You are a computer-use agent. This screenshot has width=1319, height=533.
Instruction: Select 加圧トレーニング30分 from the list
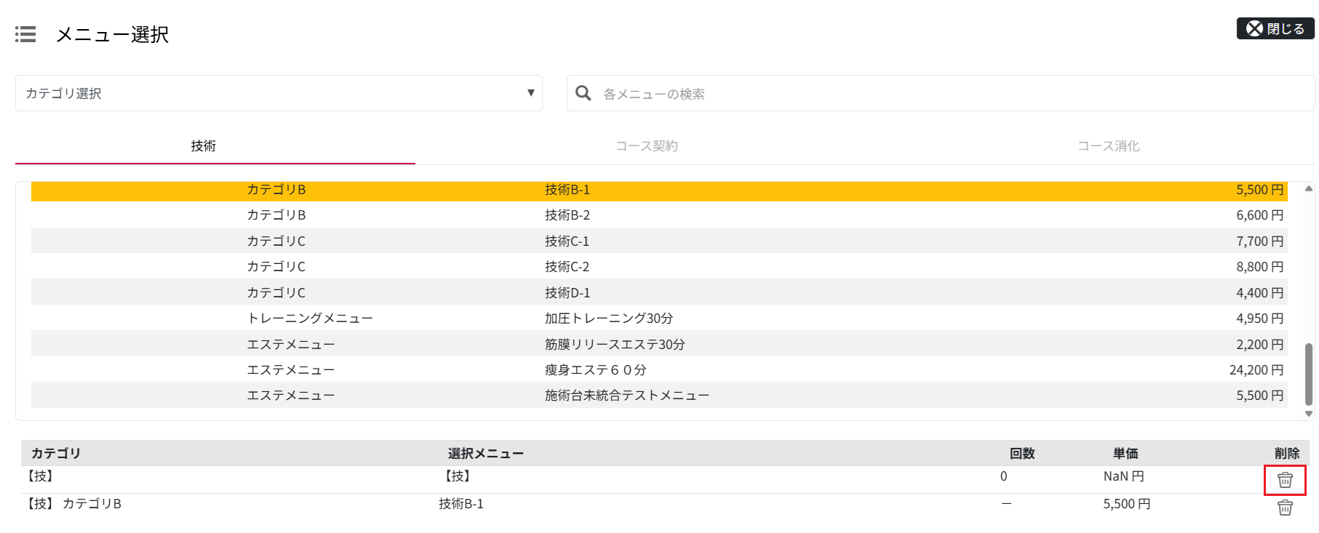[x=608, y=318]
